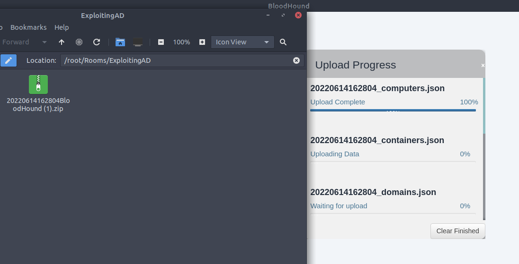
Task: Open the Bookmarks menu
Action: coord(28,27)
